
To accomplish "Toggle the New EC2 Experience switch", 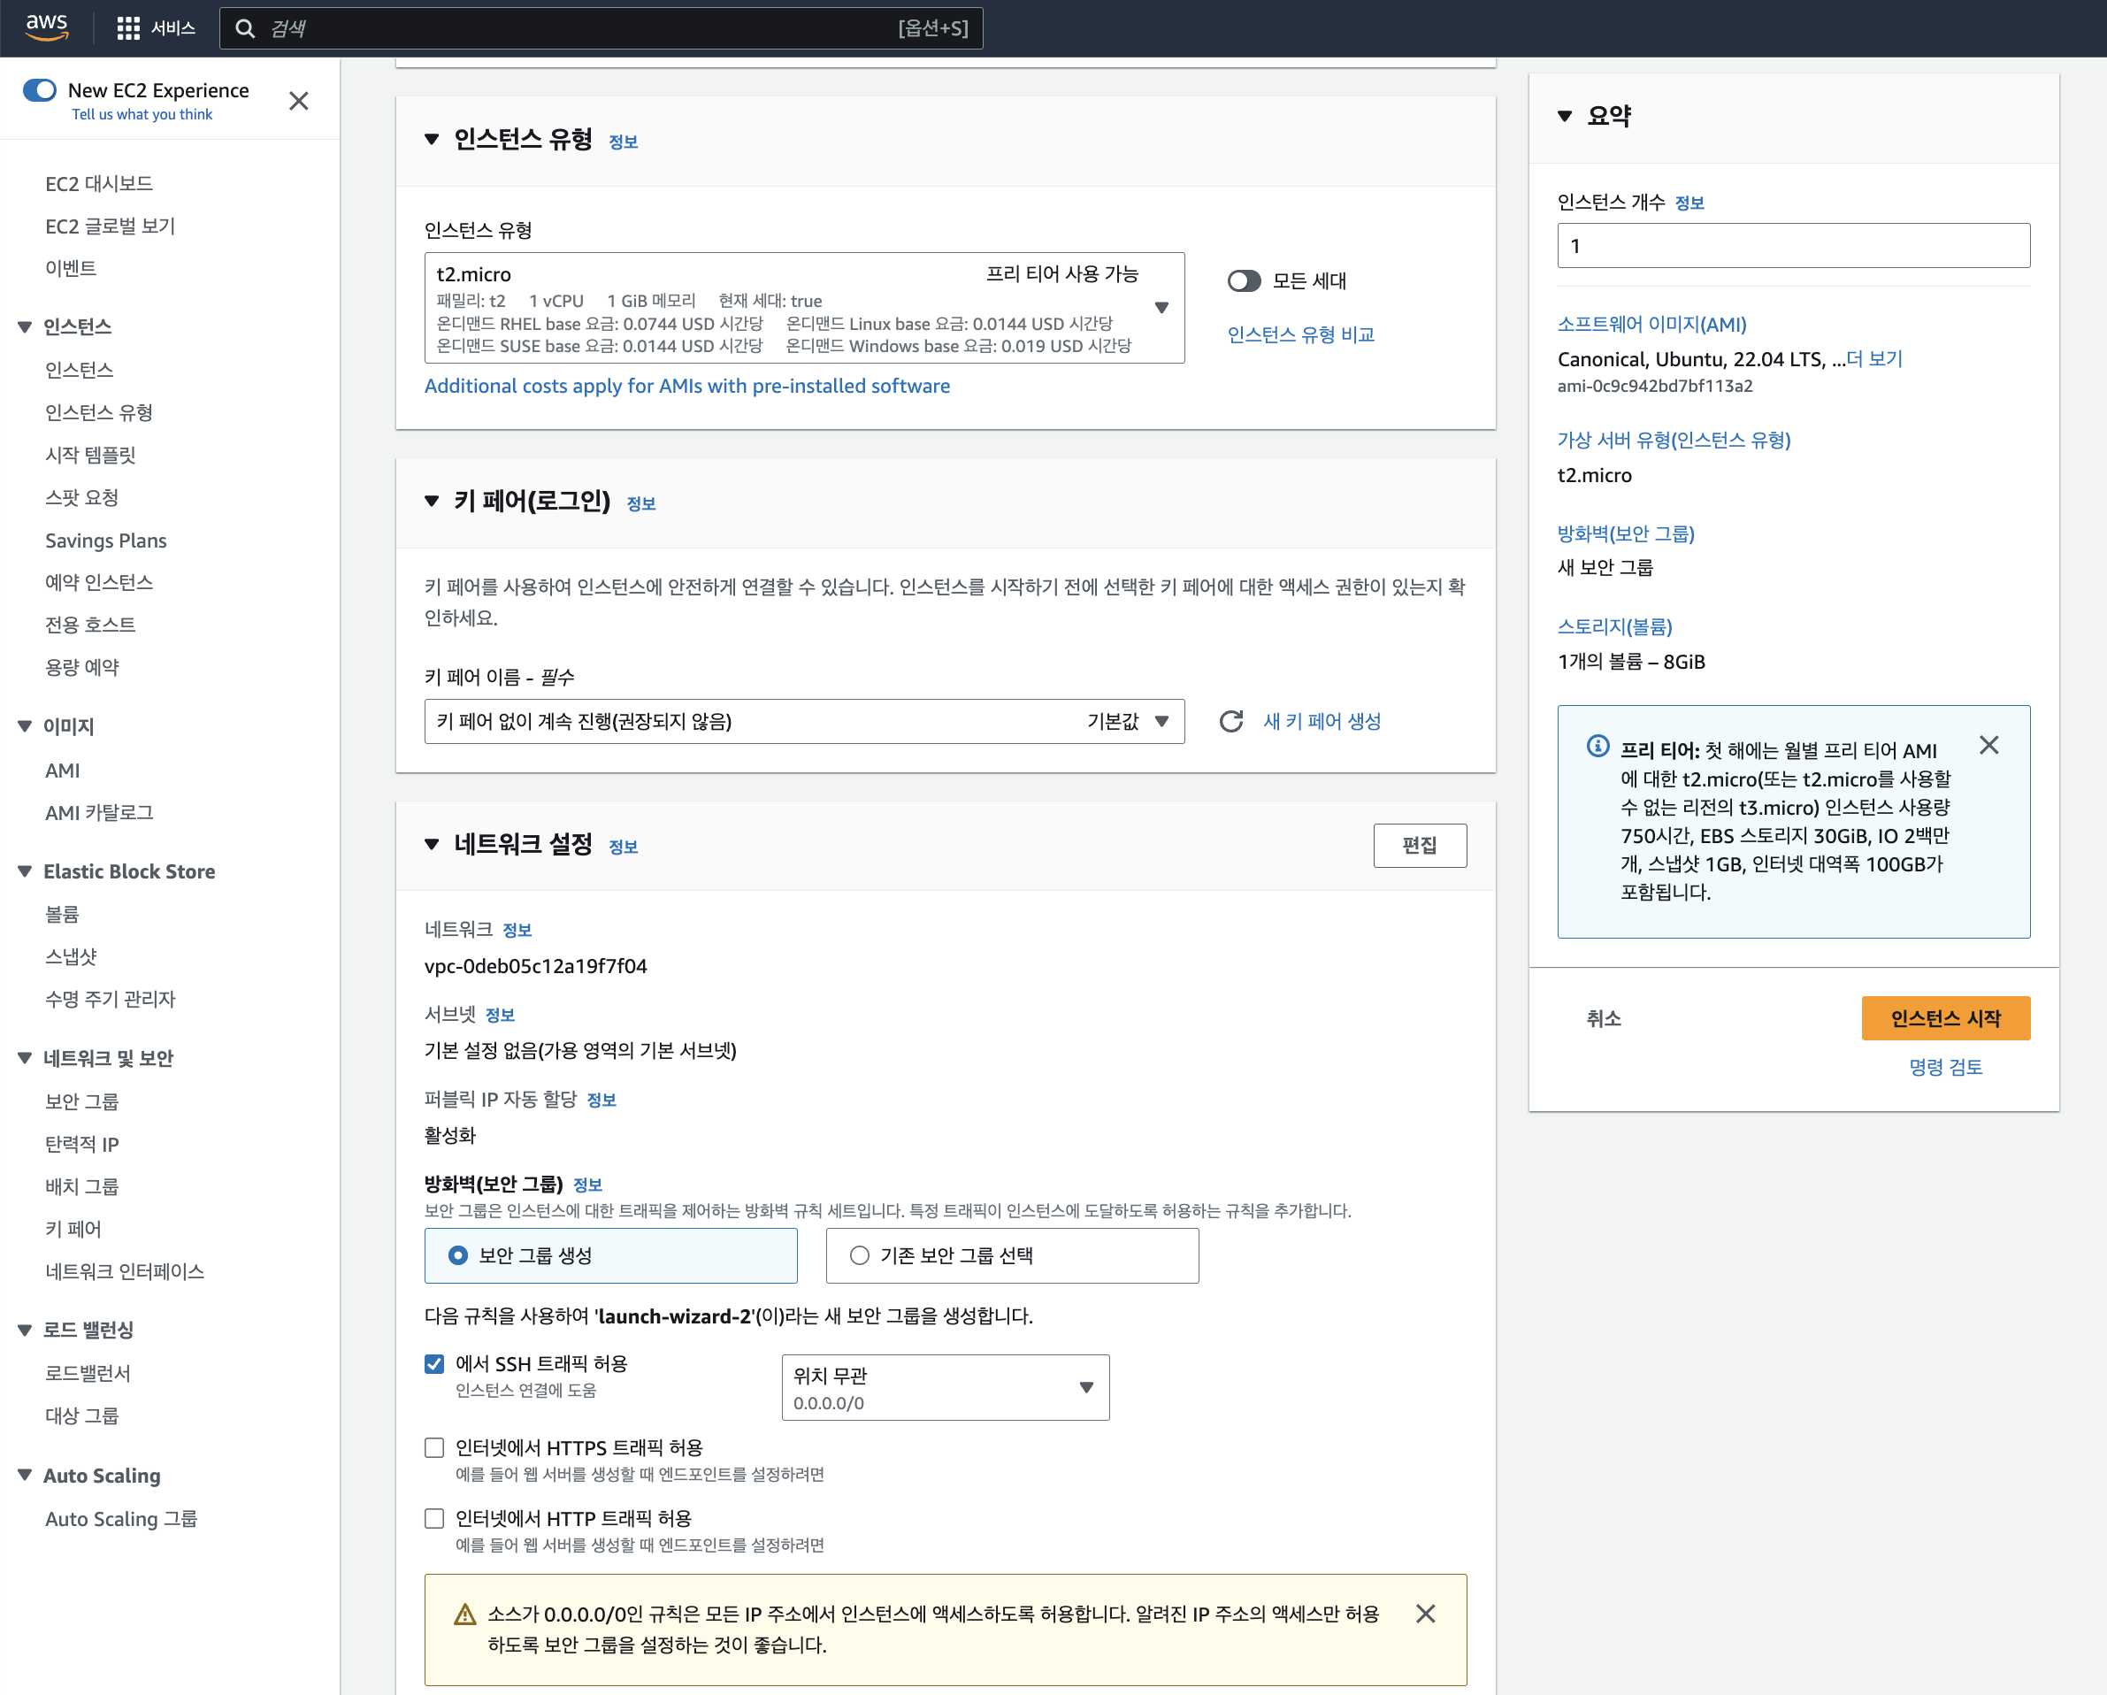I will point(40,90).
